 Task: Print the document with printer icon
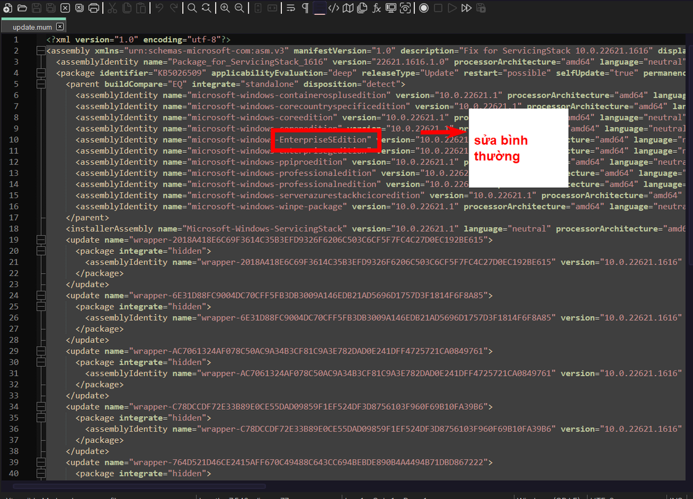(x=94, y=8)
